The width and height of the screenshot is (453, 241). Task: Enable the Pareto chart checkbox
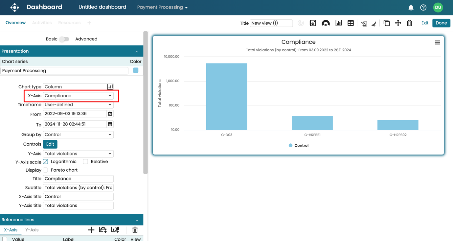click(x=46, y=170)
